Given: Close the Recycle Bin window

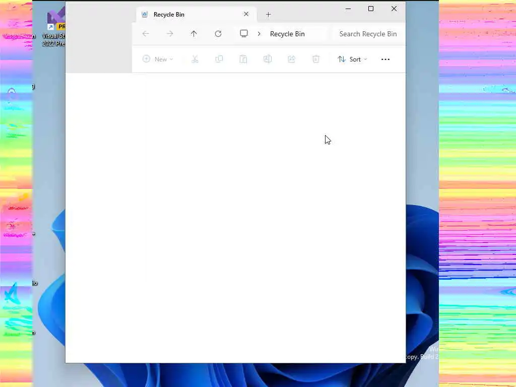Looking at the screenshot, I should pyautogui.click(x=394, y=9).
